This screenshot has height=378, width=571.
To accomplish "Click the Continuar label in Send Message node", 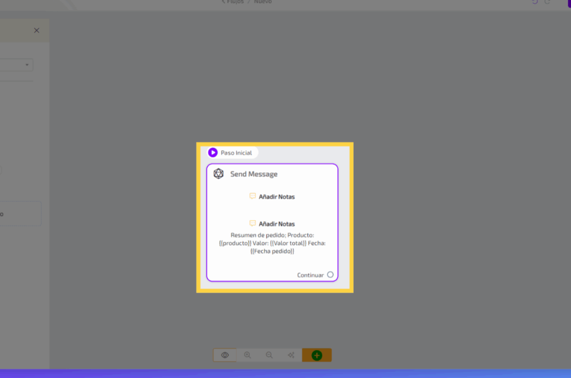I will point(310,275).
